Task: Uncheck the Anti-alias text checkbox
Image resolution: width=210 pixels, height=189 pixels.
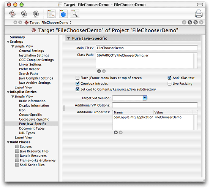Action: pos(169,78)
